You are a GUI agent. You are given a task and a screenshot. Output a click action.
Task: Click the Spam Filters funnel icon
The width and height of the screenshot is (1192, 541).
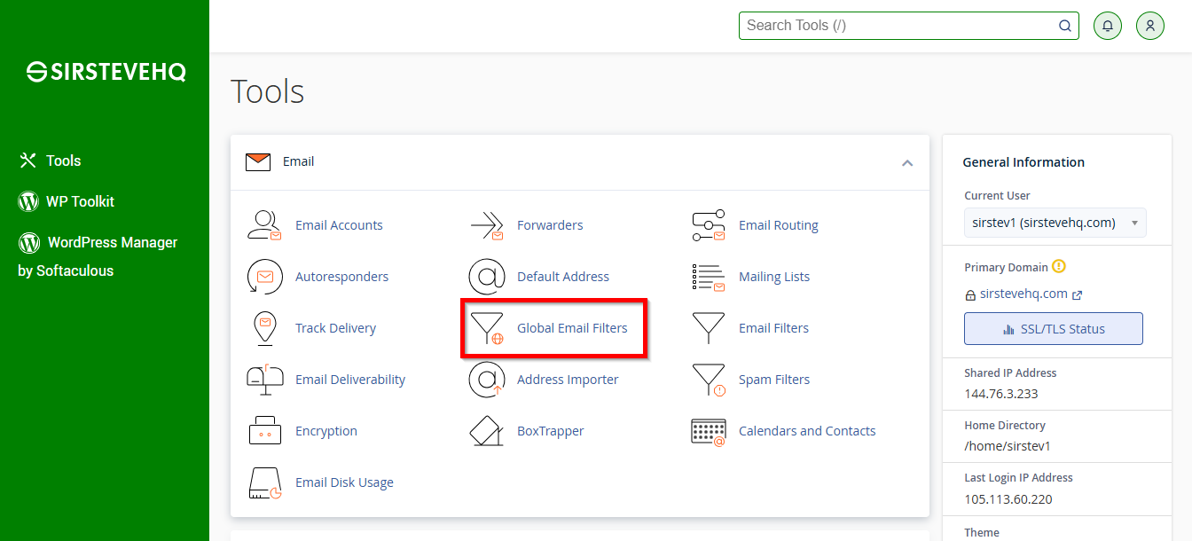(709, 380)
